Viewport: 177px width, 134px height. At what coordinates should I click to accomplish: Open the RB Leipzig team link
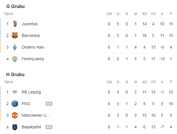click(31, 92)
